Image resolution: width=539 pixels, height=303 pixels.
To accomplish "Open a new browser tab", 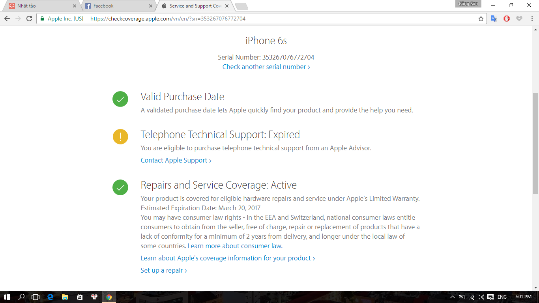I will click(241, 6).
